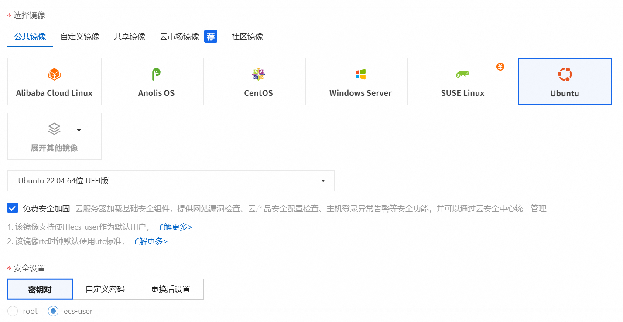Screen dimensions: 623x322
Task: Click the Alibaba Cloud Linux card label
Action: (54, 93)
